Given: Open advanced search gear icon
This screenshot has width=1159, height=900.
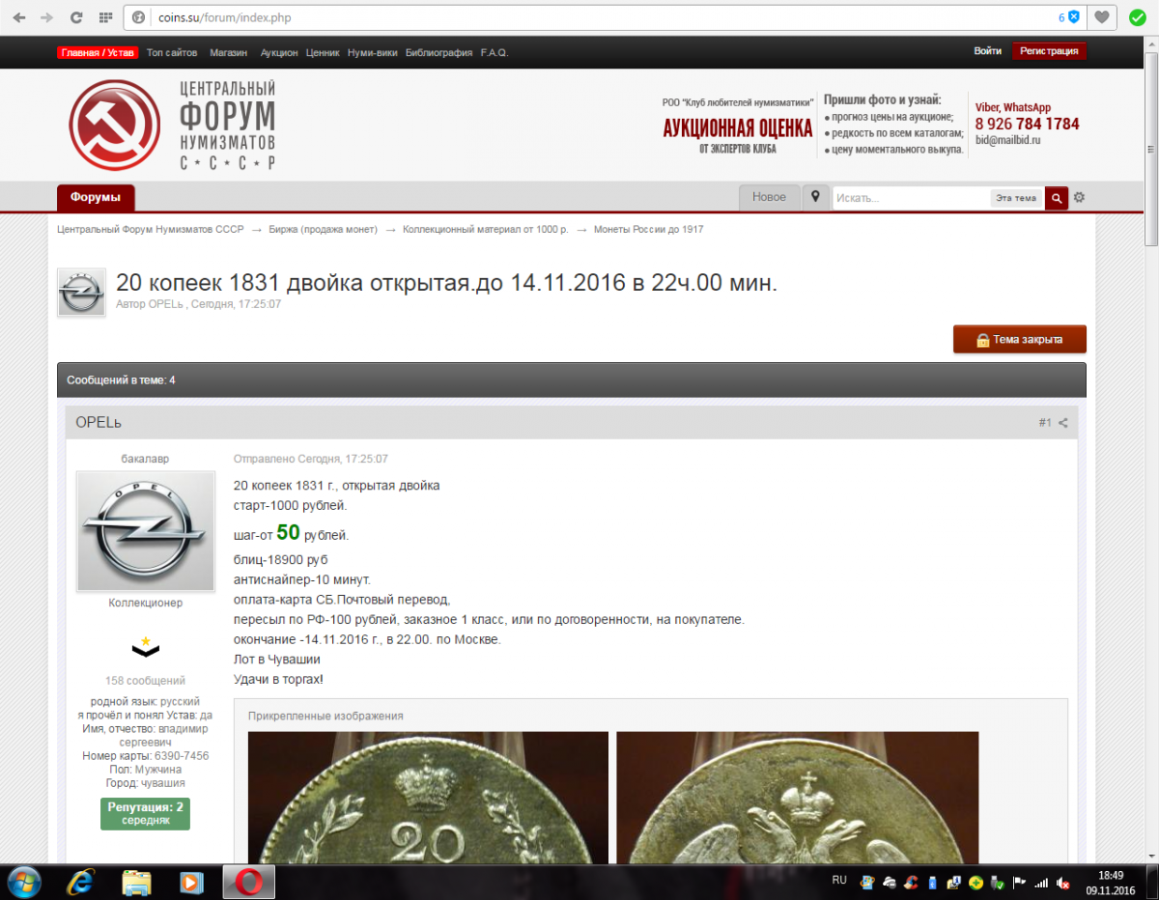Looking at the screenshot, I should [x=1080, y=198].
